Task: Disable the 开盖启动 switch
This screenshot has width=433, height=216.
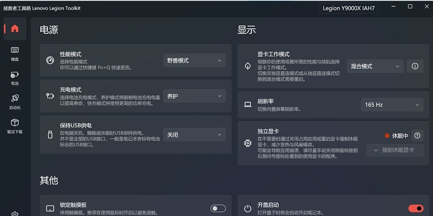Action: pos(416,208)
